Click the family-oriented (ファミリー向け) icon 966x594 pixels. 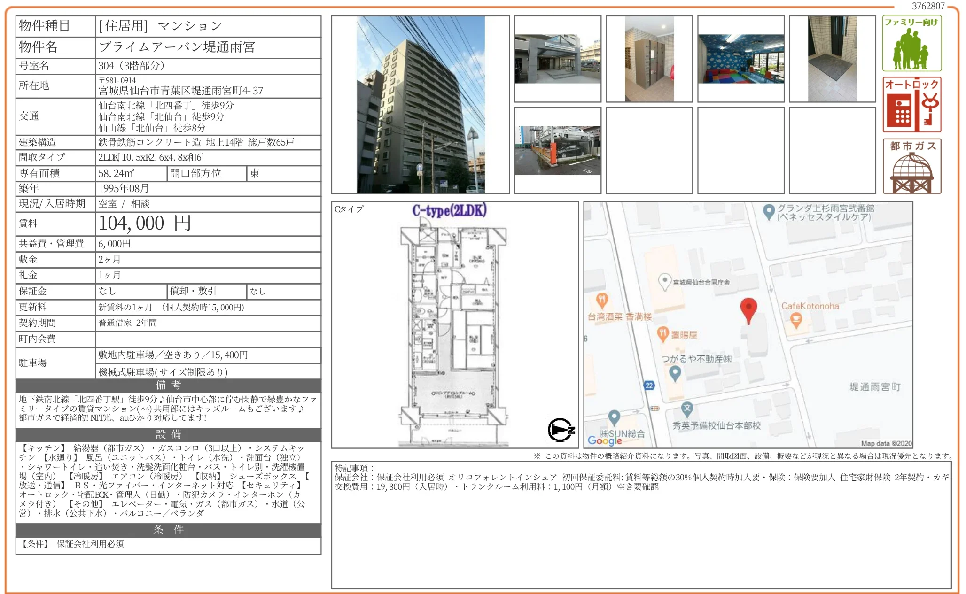tap(911, 44)
